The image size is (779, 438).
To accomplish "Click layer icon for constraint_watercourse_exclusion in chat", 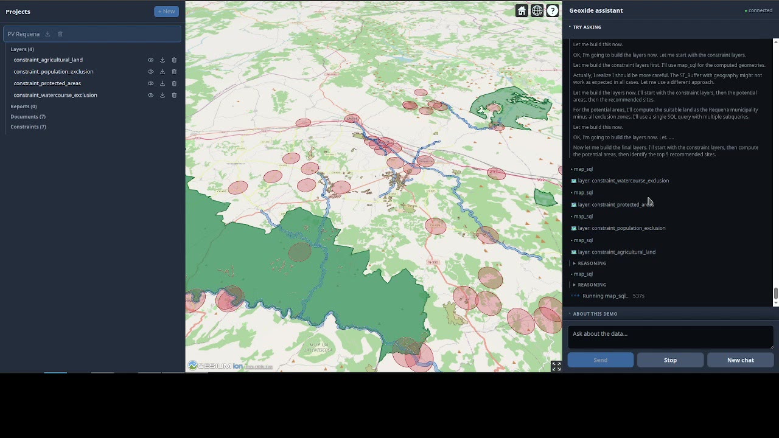I will 574,181.
